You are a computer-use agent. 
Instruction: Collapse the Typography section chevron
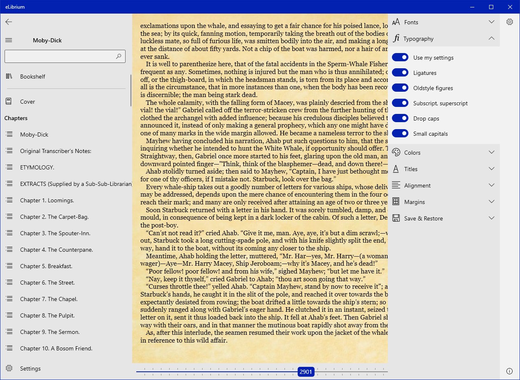click(491, 38)
